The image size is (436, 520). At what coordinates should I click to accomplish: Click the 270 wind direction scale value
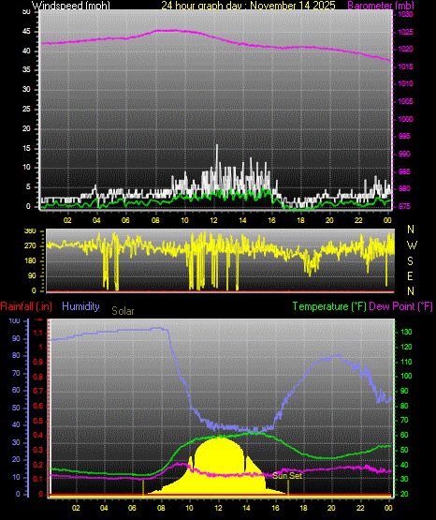[x=30, y=246]
